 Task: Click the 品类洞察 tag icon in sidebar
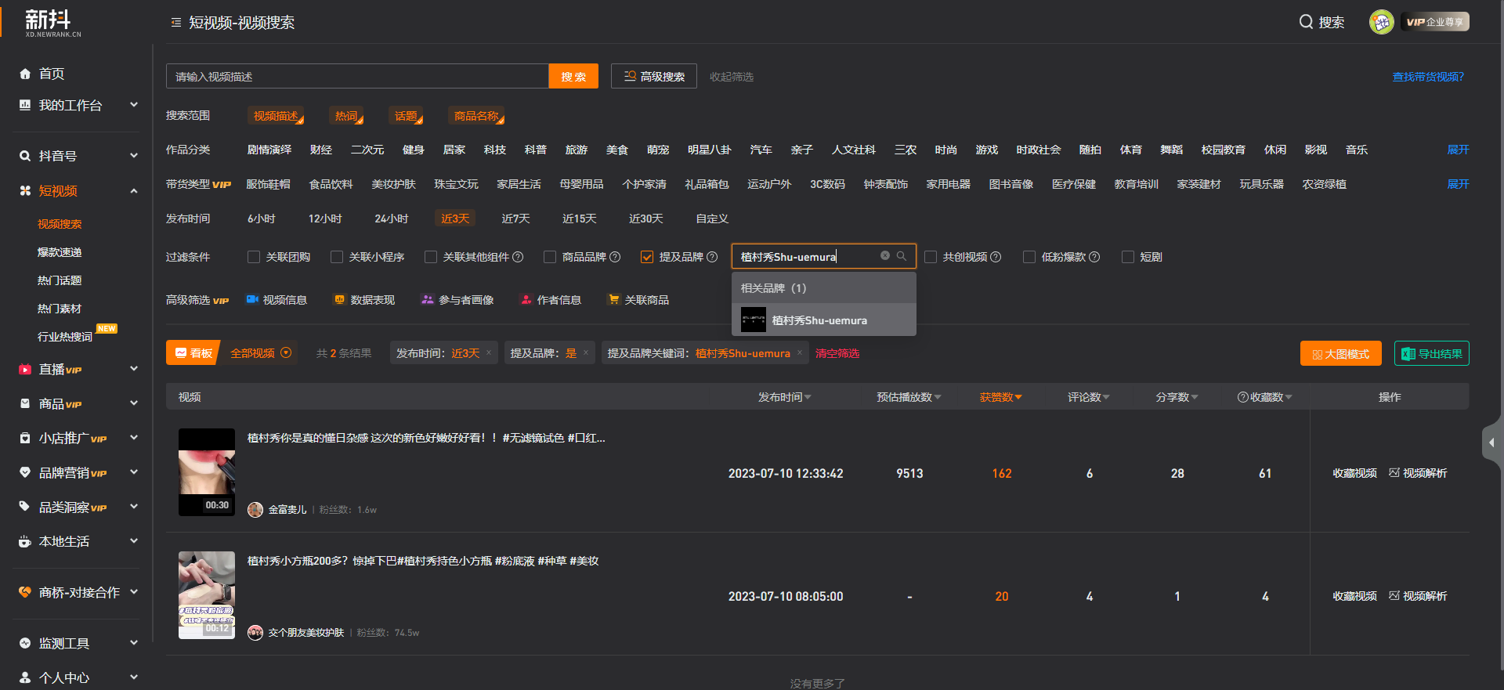tap(25, 507)
